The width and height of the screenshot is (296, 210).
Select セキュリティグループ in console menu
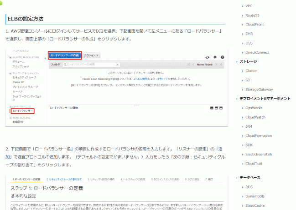coord(24,78)
